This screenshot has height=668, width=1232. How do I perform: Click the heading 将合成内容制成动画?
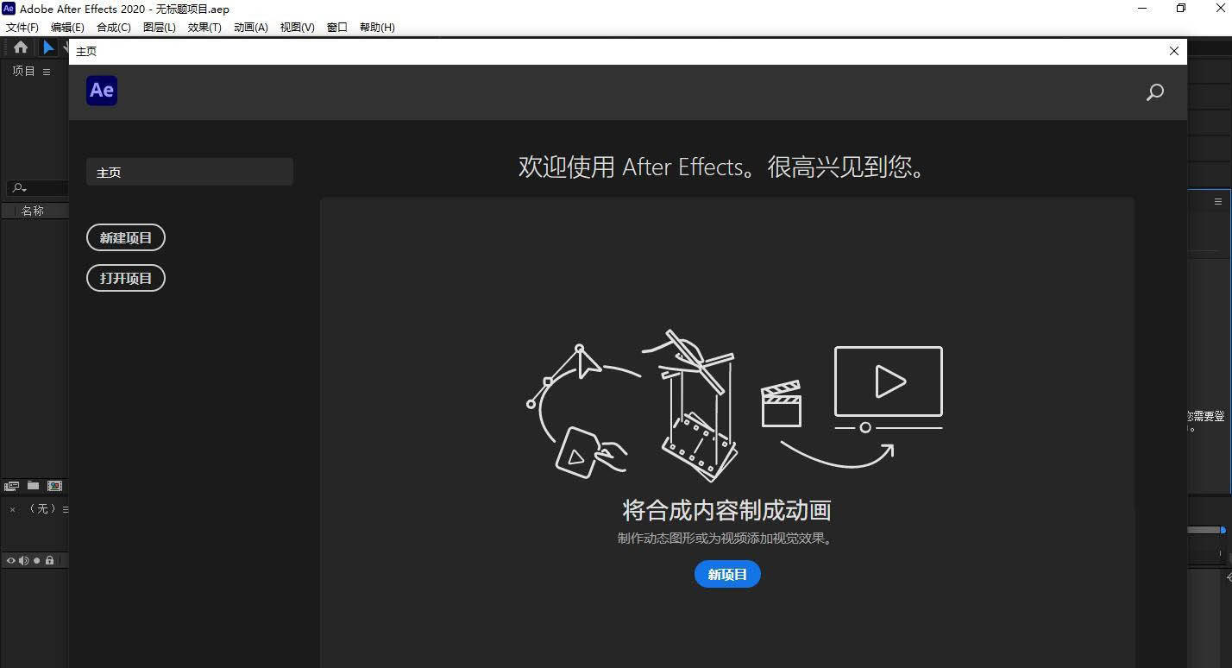726,510
